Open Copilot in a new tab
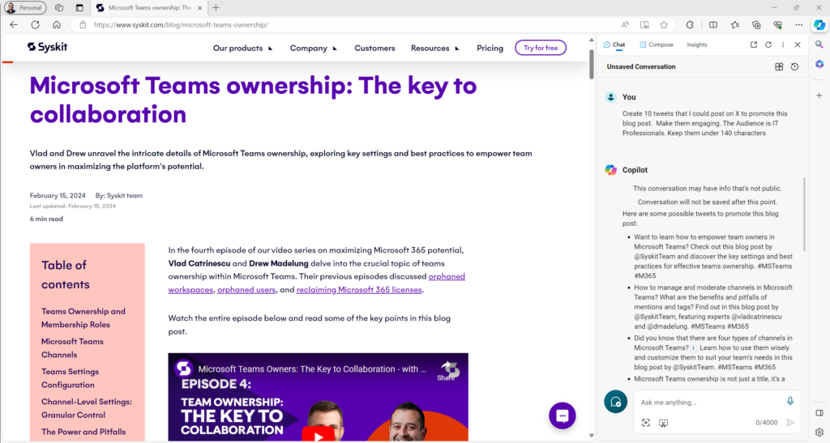 coord(754,45)
